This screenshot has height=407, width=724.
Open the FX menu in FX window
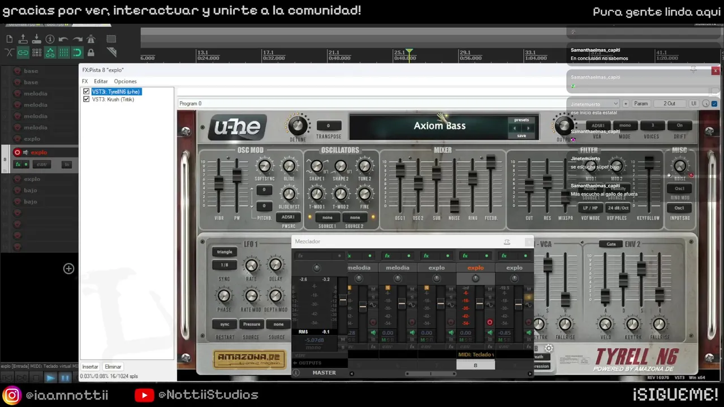point(85,81)
